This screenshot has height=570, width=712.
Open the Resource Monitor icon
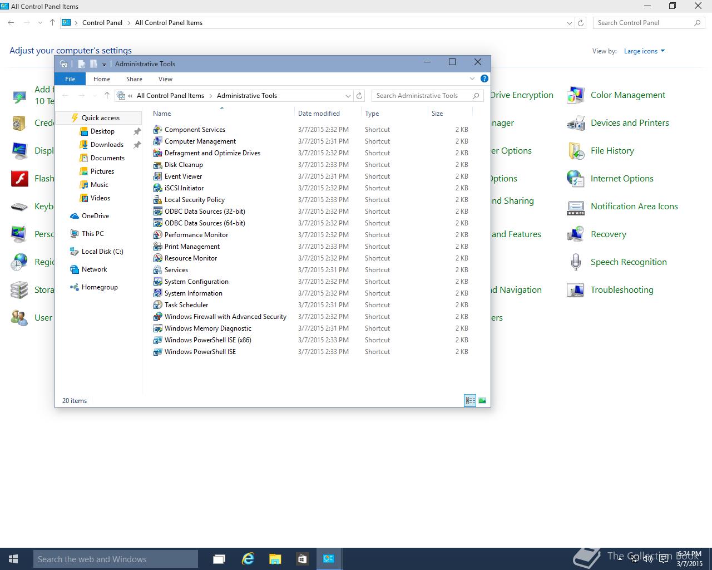(158, 258)
